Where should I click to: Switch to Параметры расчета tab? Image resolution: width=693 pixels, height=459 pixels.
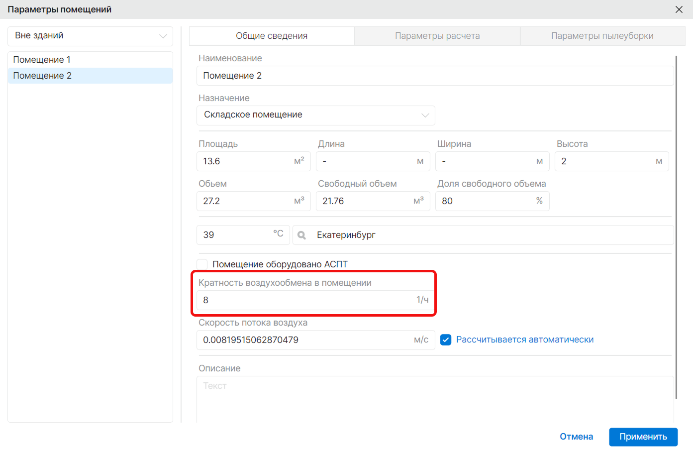point(437,36)
